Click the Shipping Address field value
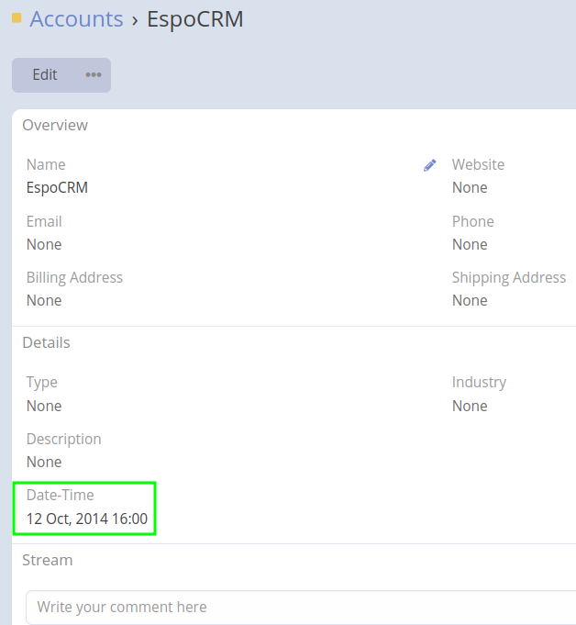The image size is (576, 625). pos(470,300)
